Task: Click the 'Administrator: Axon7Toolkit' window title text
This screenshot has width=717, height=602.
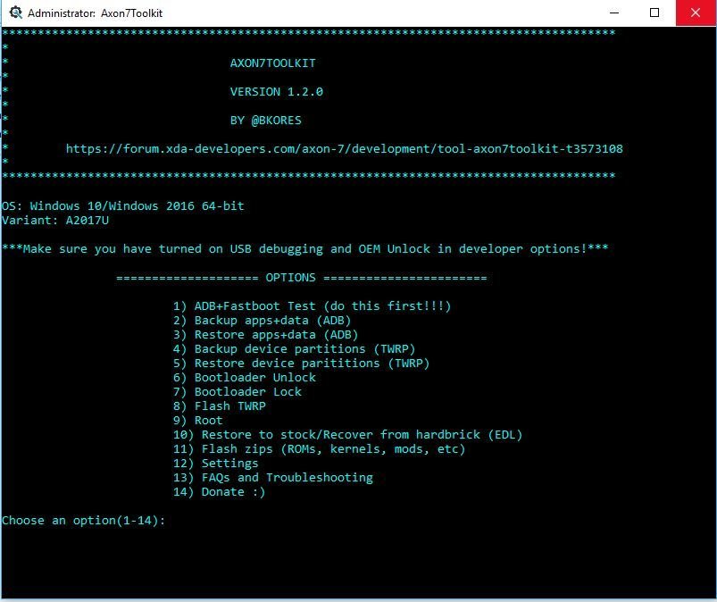Action: click(x=96, y=13)
